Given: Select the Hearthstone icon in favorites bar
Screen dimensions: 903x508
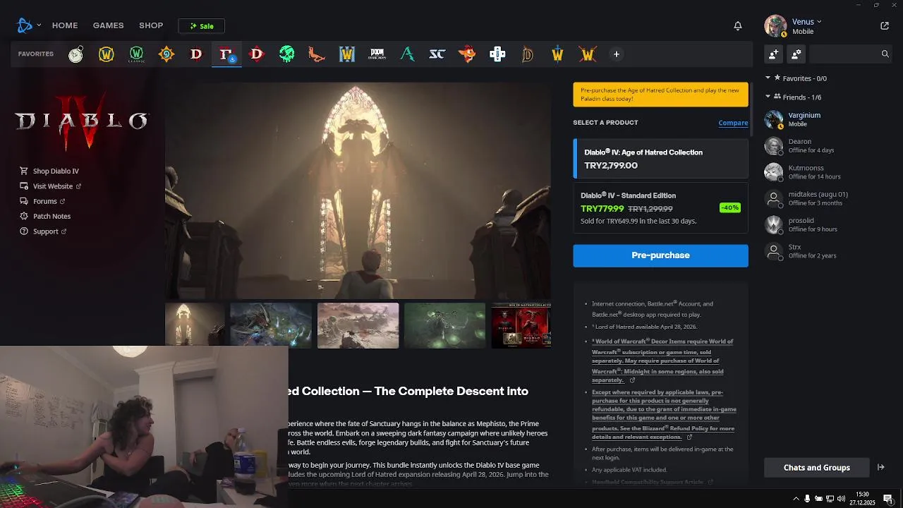Looking at the screenshot, I should coord(166,54).
